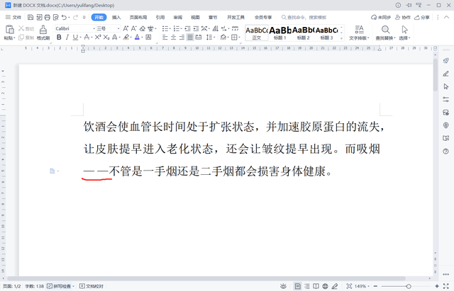Click the Increase Indent icon
454x291 pixels.
pyautogui.click(x=196, y=28)
